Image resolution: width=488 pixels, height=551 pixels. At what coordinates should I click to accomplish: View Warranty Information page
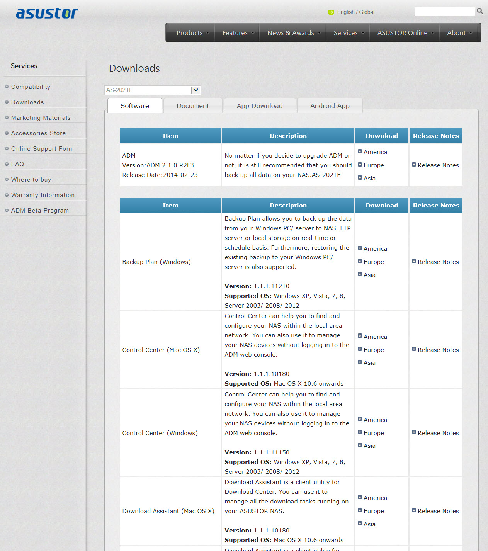point(43,195)
